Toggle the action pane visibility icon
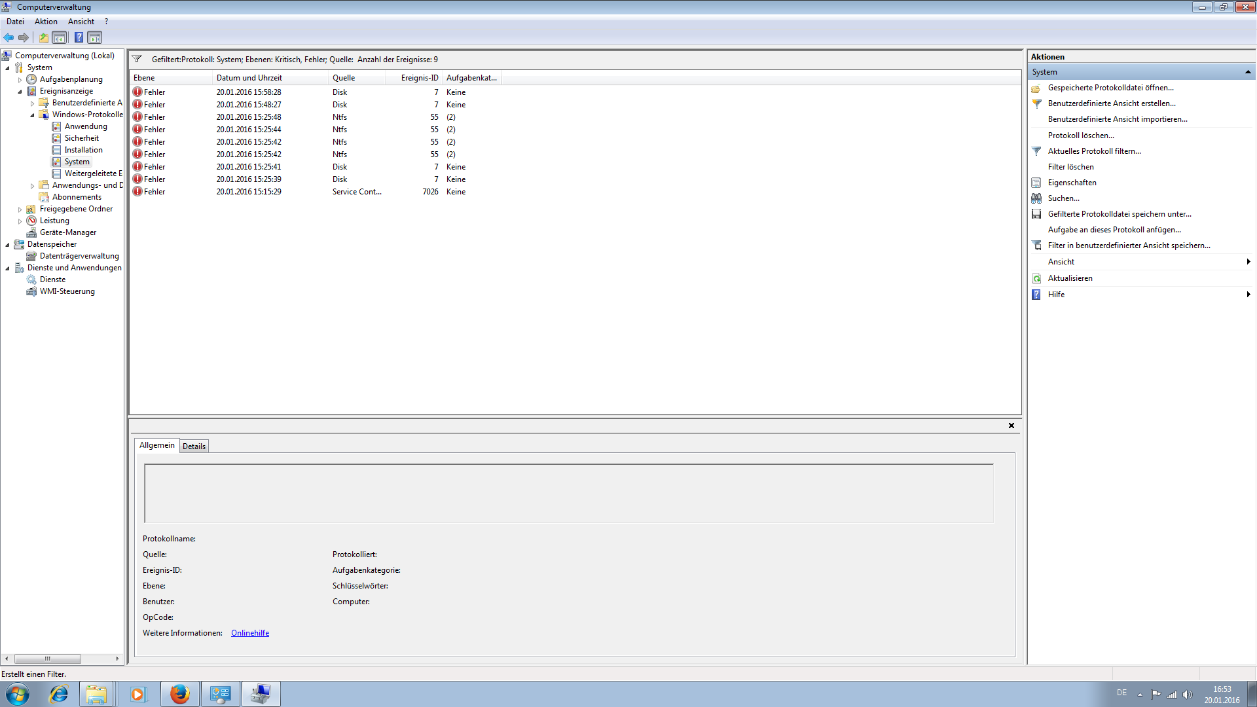The image size is (1257, 707). [x=95, y=37]
